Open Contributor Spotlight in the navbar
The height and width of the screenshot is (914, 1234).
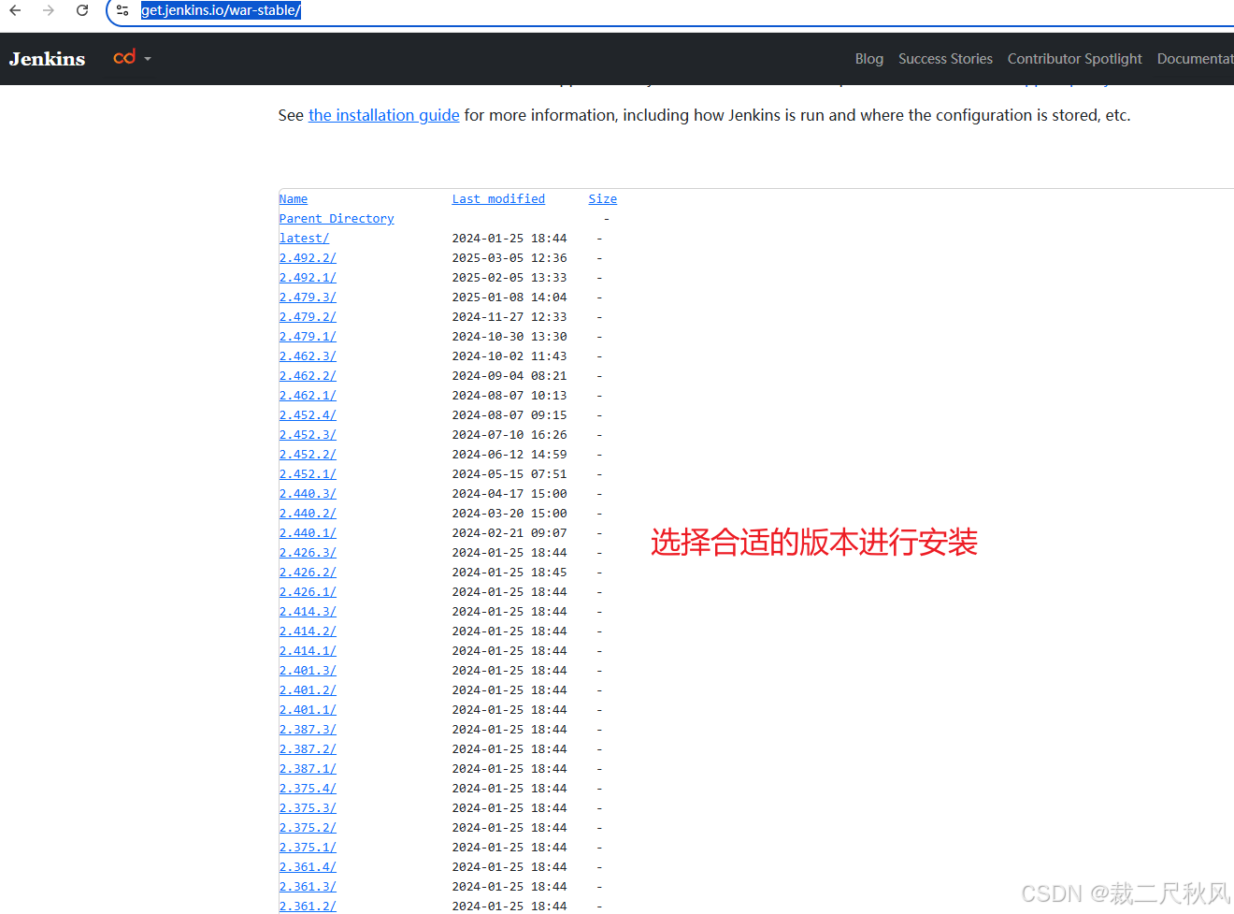click(1075, 59)
